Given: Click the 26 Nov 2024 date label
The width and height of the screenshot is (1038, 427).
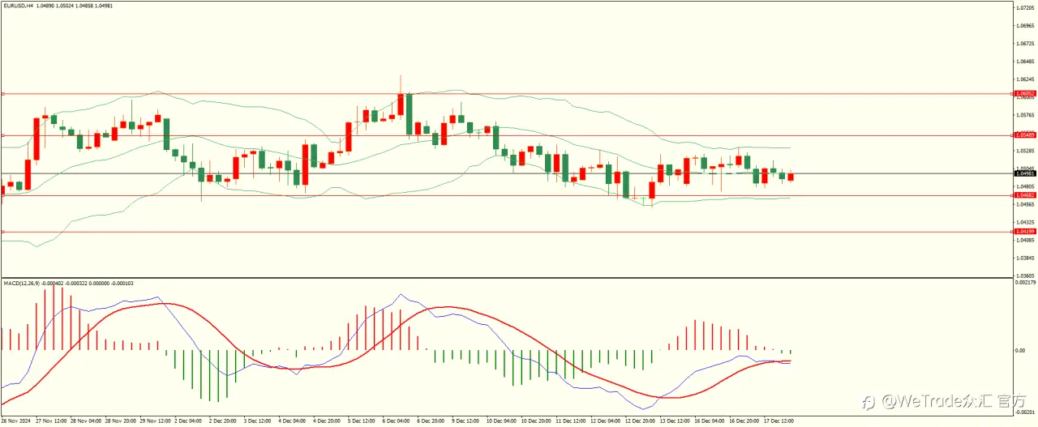Looking at the screenshot, I should [15, 421].
